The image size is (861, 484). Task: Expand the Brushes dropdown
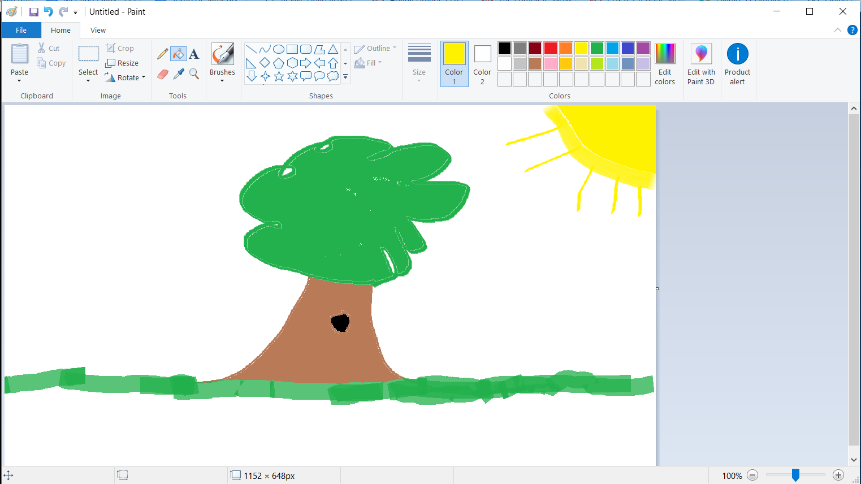[x=222, y=80]
